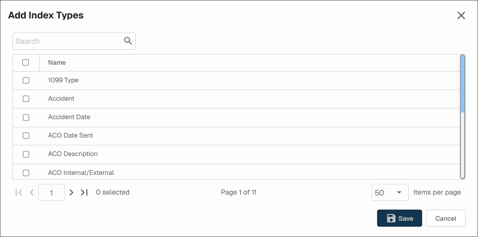Click the search magnifier icon
478x237 pixels.
pyautogui.click(x=128, y=41)
